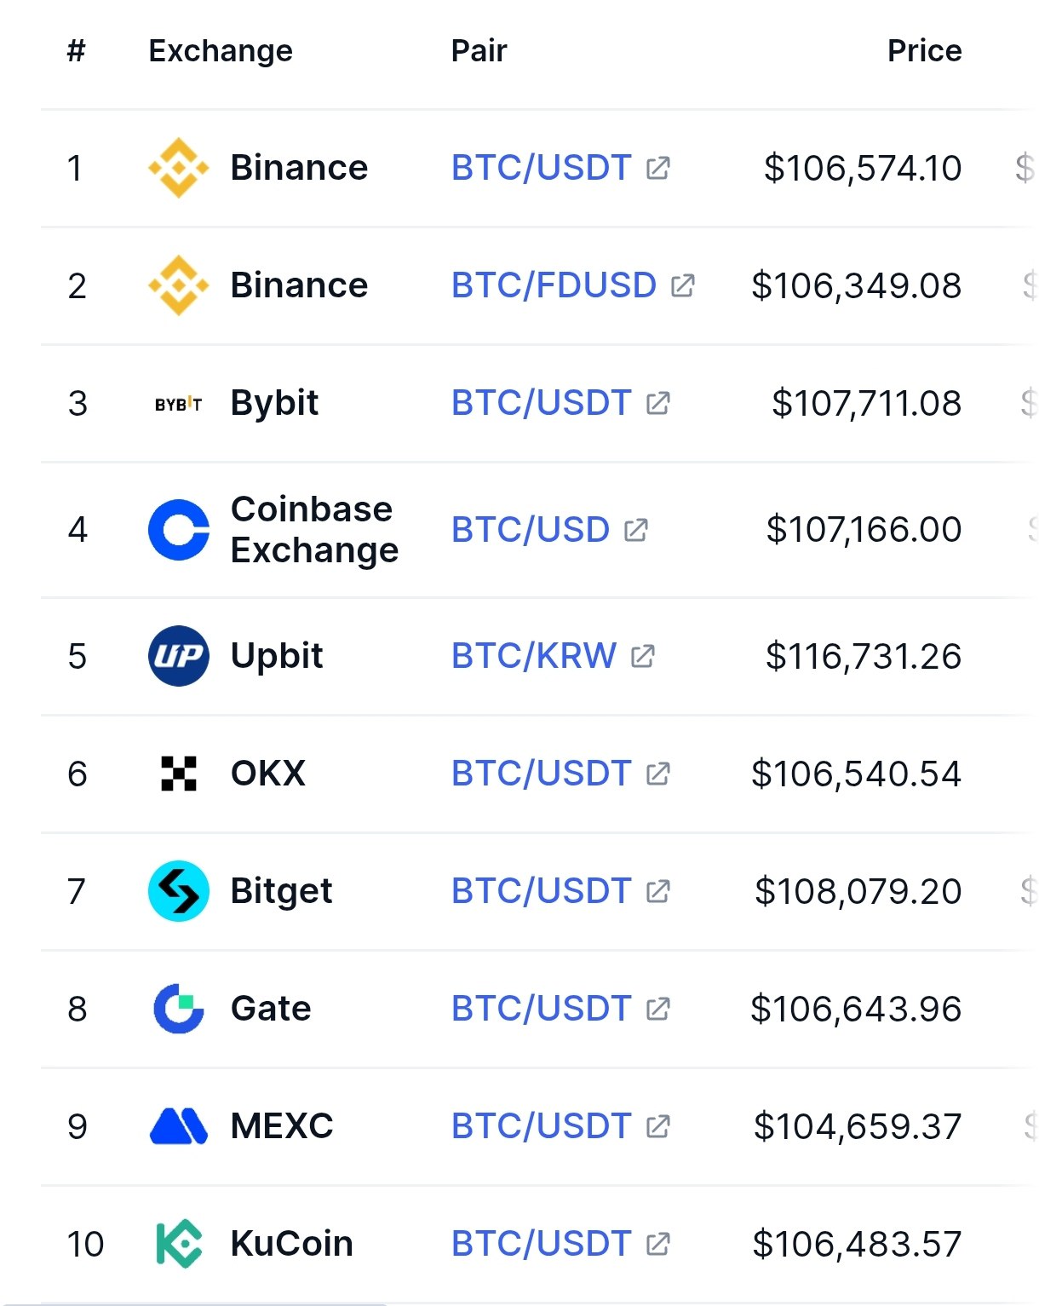Screen dimensions: 1039x1306
Task: Click the Bitget logo icon
Action: [178, 891]
